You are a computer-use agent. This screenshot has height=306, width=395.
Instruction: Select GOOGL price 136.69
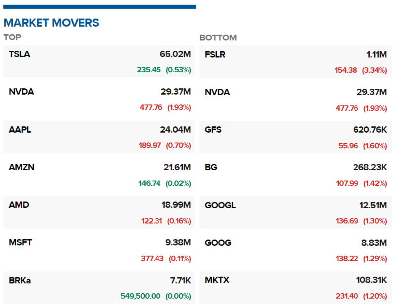click(x=347, y=221)
